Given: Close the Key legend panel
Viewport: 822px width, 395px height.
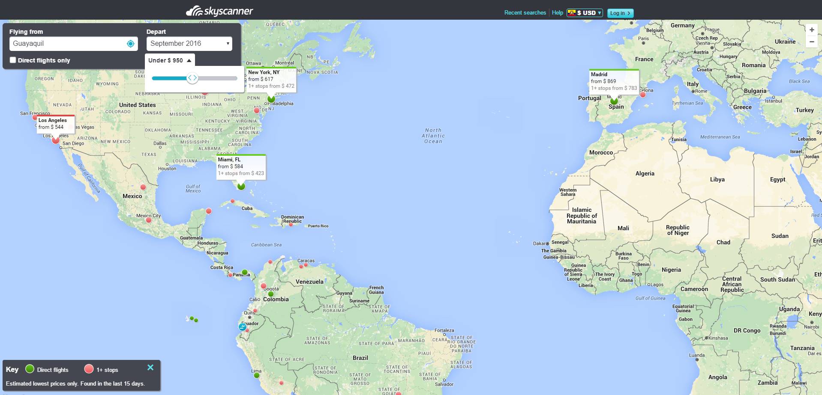Looking at the screenshot, I should point(150,367).
